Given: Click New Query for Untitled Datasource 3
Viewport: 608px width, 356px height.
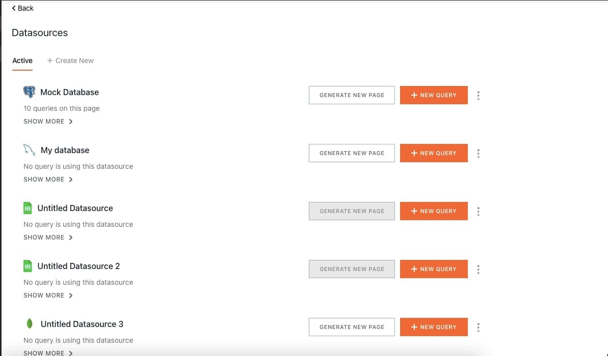Looking at the screenshot, I should 434,327.
